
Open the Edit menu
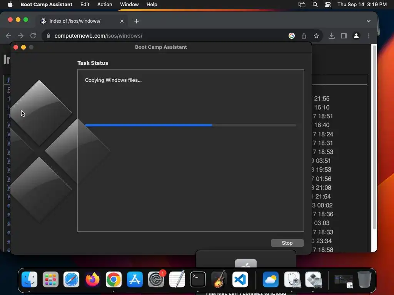pyautogui.click(x=85, y=4)
